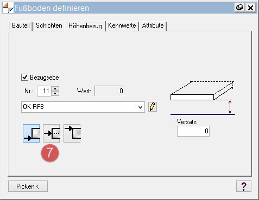Viewport: 259px width, 200px height.
Task: Switch to the Bauteil tab
Action: (21, 25)
